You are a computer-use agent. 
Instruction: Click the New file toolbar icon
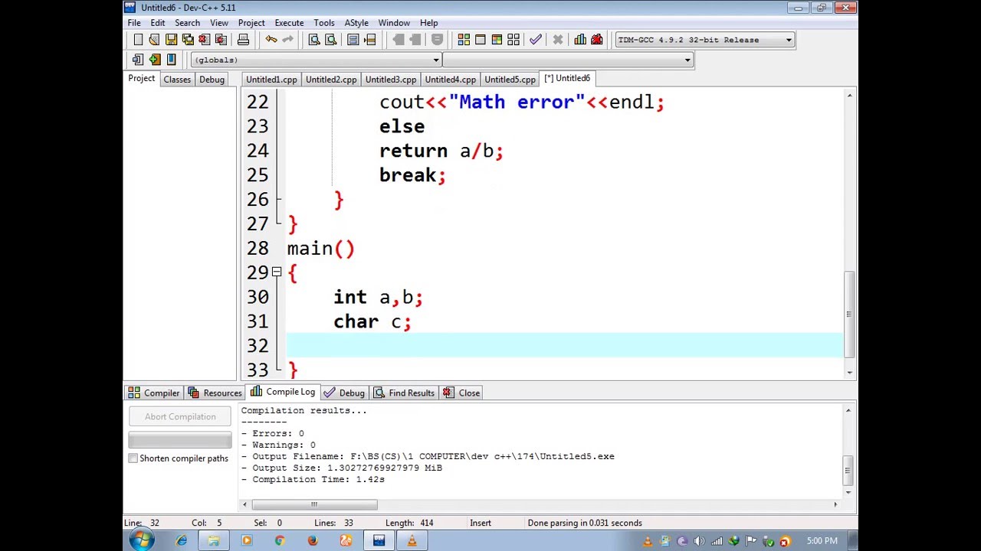click(x=138, y=40)
